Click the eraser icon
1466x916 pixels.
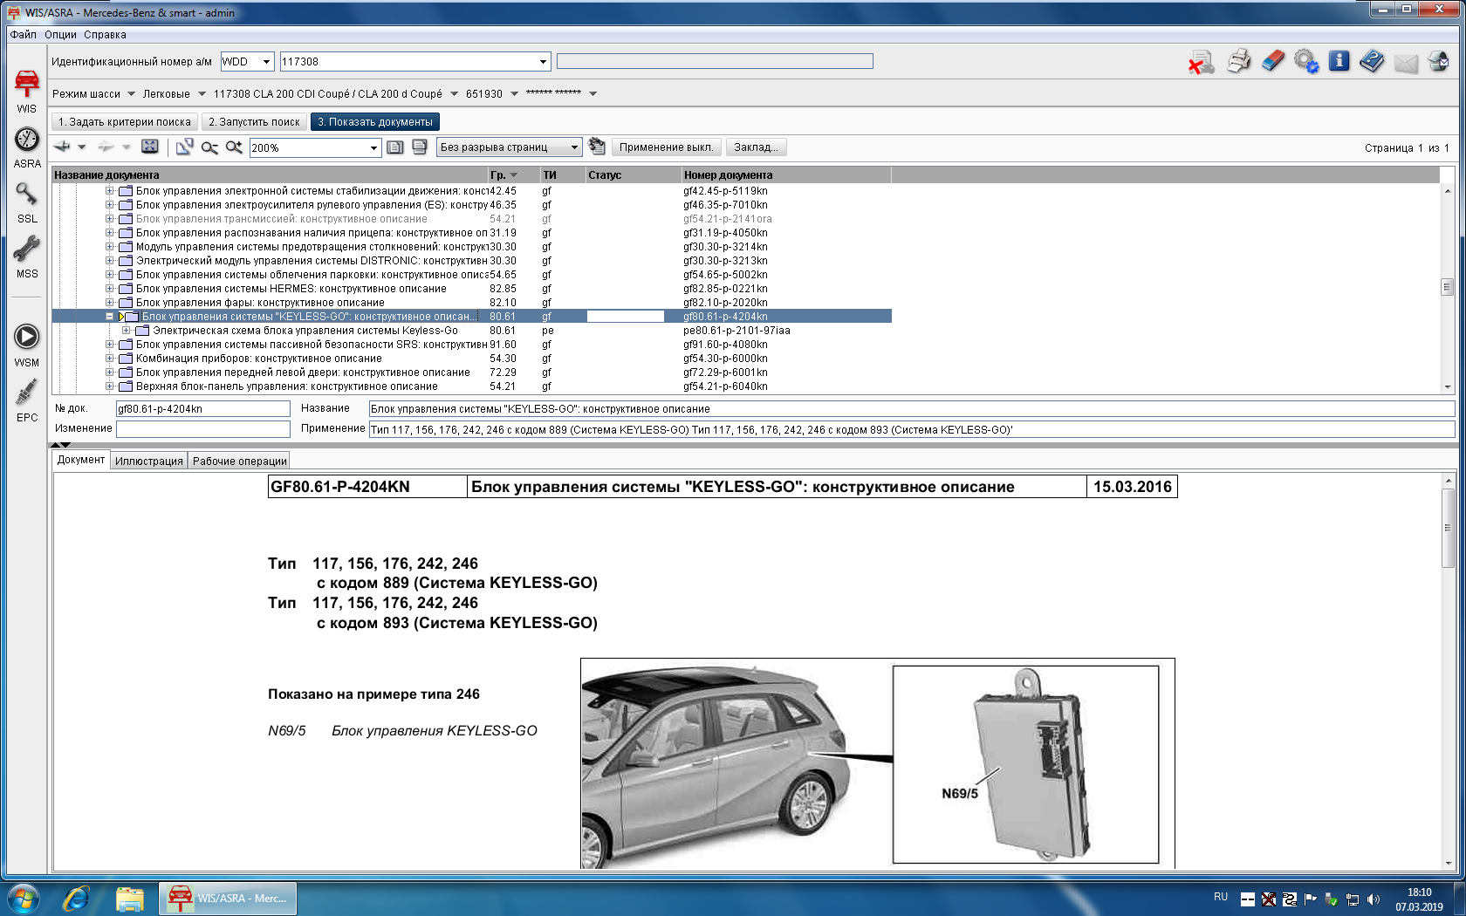[x=1273, y=61]
